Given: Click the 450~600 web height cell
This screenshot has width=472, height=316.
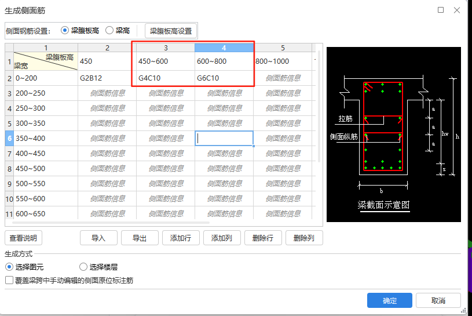Looking at the screenshot, I should (166, 61).
